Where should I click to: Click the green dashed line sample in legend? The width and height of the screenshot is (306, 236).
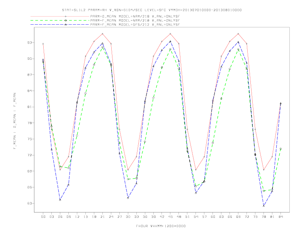coord(60,20)
